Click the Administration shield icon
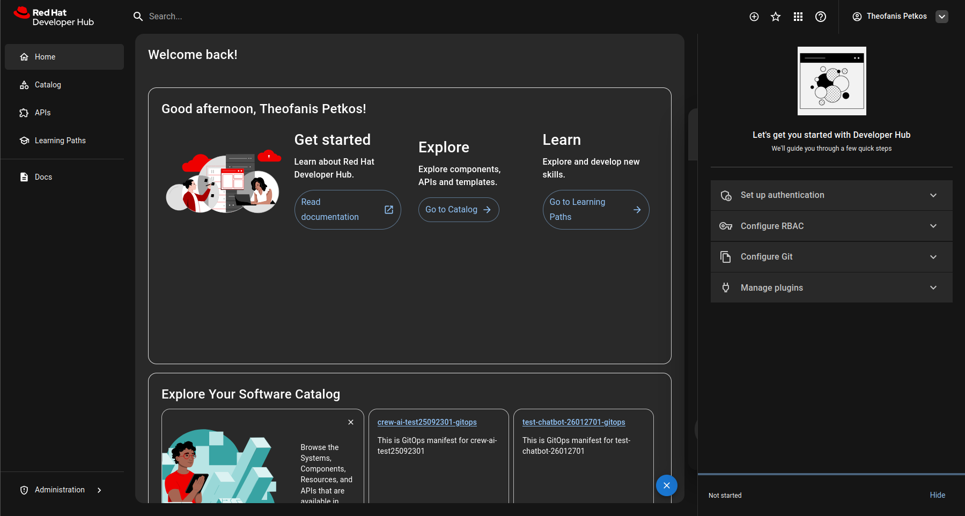 (x=24, y=490)
